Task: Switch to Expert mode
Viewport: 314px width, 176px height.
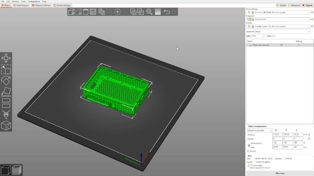Action: pos(308,5)
